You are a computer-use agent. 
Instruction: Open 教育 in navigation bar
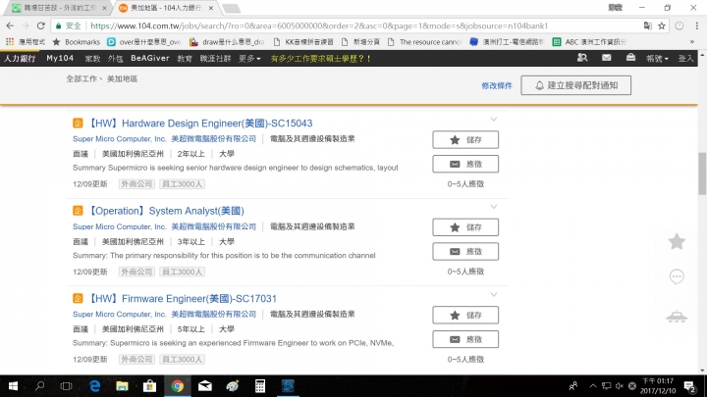coord(185,58)
